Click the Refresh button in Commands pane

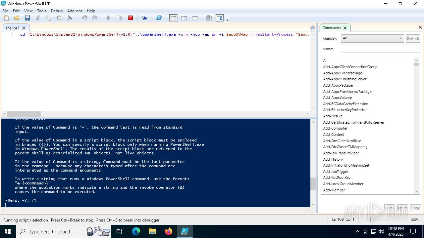pos(413,39)
